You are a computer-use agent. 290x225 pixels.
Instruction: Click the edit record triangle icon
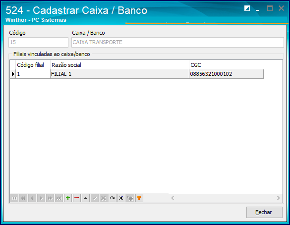[86, 198]
